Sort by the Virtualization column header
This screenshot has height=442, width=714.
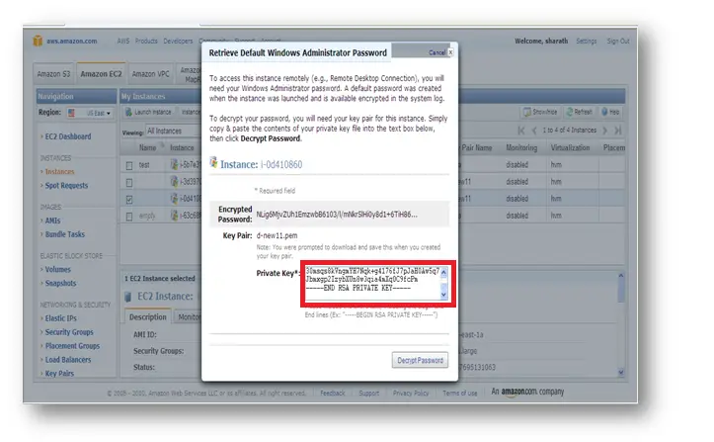570,147
